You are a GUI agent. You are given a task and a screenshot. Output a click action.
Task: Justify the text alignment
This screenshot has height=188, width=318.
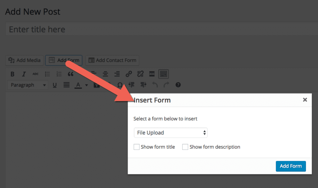click(66, 85)
